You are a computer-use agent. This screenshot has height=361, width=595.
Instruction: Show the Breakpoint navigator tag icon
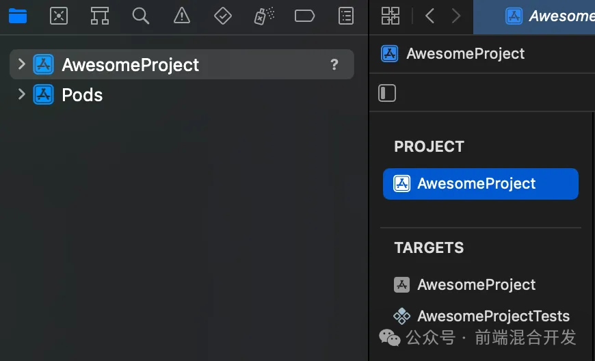[305, 16]
